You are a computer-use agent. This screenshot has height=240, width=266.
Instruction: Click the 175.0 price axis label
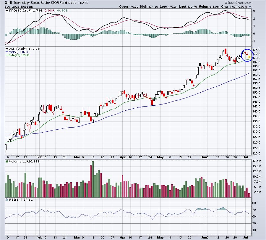(x=256, y=50)
